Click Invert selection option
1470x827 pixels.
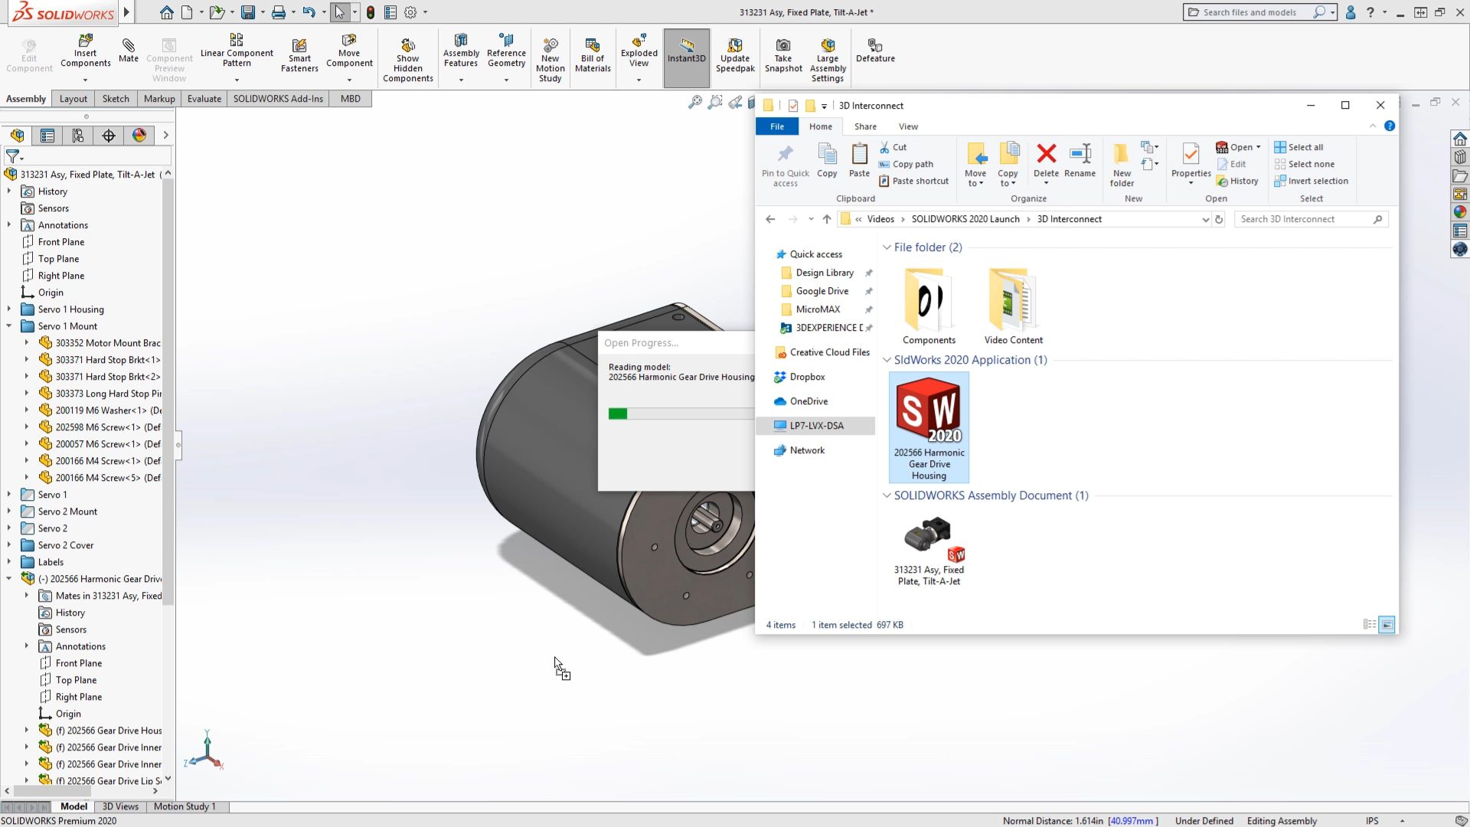[1311, 181]
